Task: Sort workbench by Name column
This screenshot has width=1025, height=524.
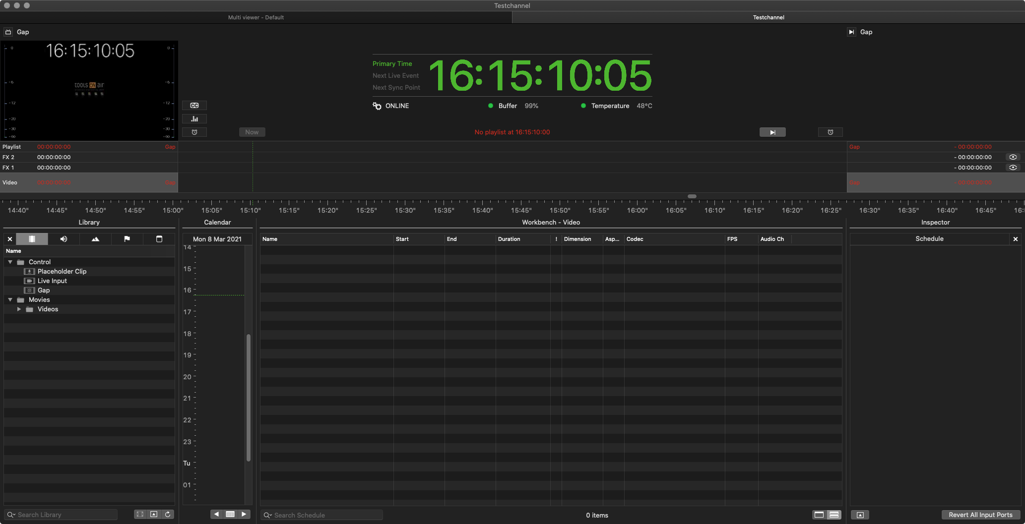Action: coord(327,239)
